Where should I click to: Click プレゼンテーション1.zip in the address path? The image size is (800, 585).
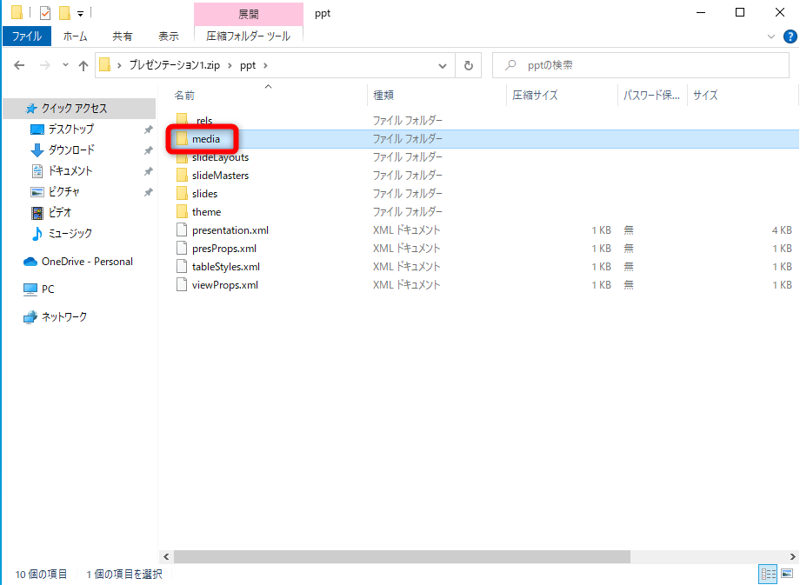click(x=175, y=65)
